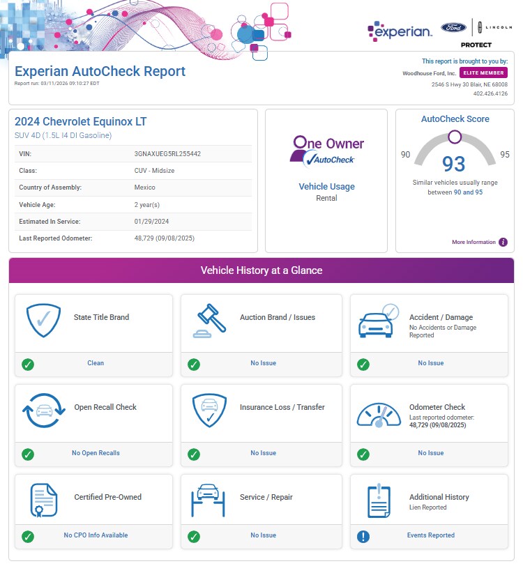Click the Estimated In Service date 01/29/2024
The image size is (523, 566).
151,222
